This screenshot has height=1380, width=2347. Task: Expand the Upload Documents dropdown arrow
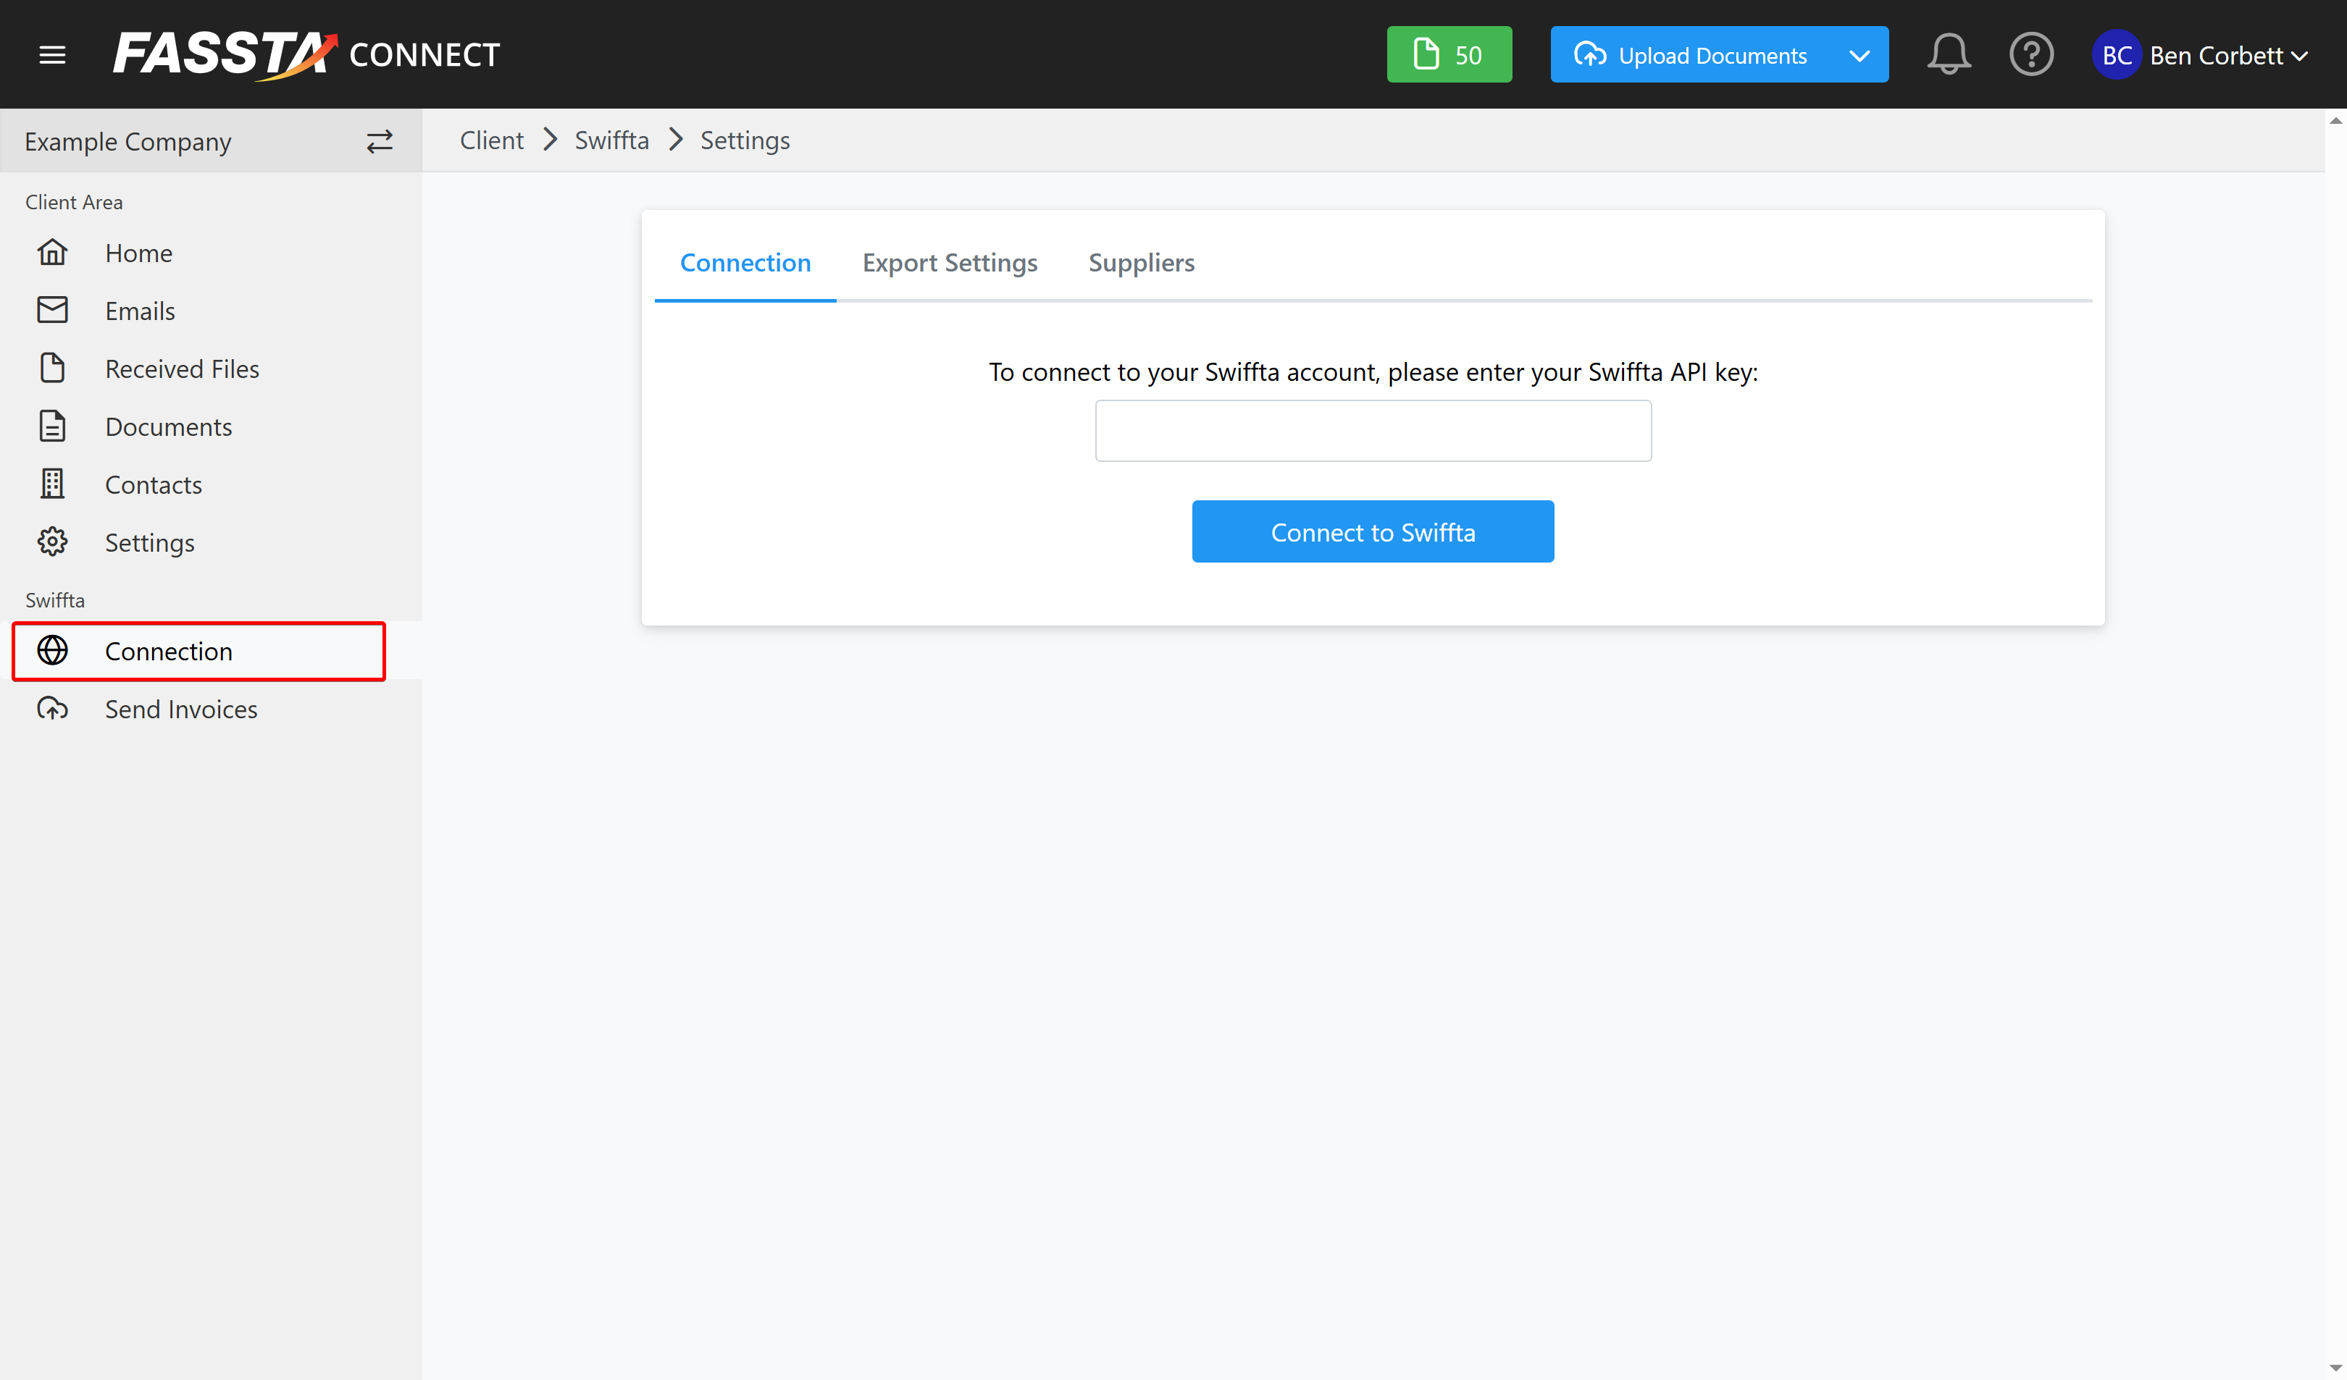tap(1859, 55)
